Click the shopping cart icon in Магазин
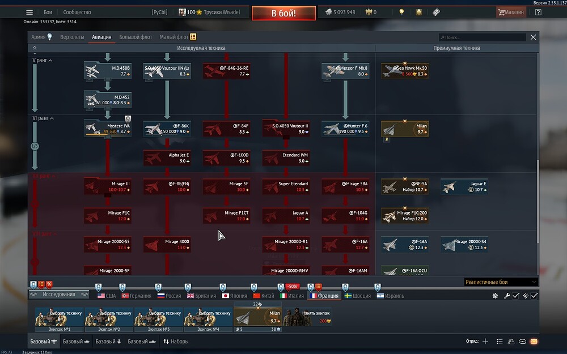 501,12
